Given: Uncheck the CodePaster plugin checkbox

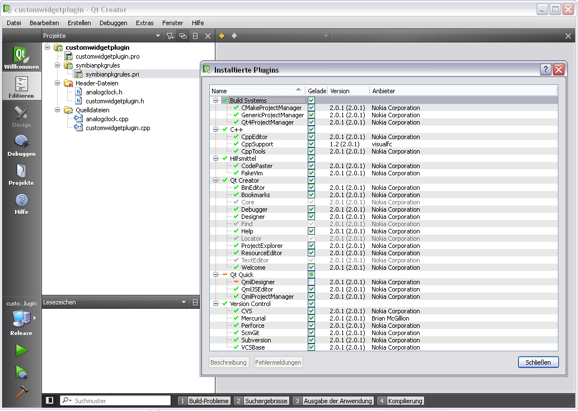Looking at the screenshot, I should pyautogui.click(x=312, y=166).
